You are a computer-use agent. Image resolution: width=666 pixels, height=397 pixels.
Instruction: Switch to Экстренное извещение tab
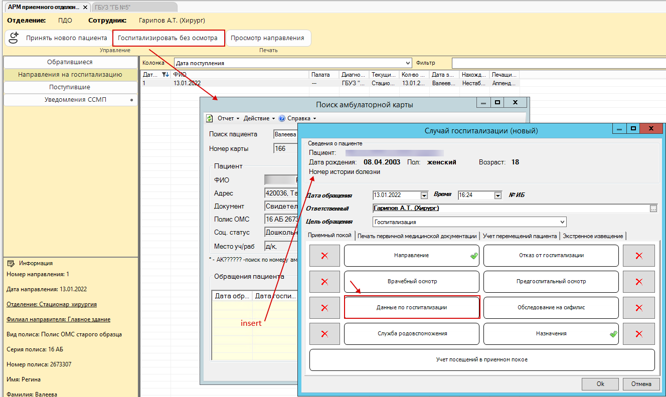(x=593, y=236)
